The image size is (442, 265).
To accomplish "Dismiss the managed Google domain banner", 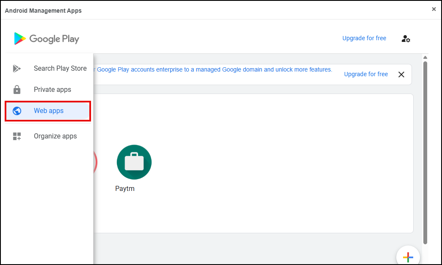I will pyautogui.click(x=401, y=75).
